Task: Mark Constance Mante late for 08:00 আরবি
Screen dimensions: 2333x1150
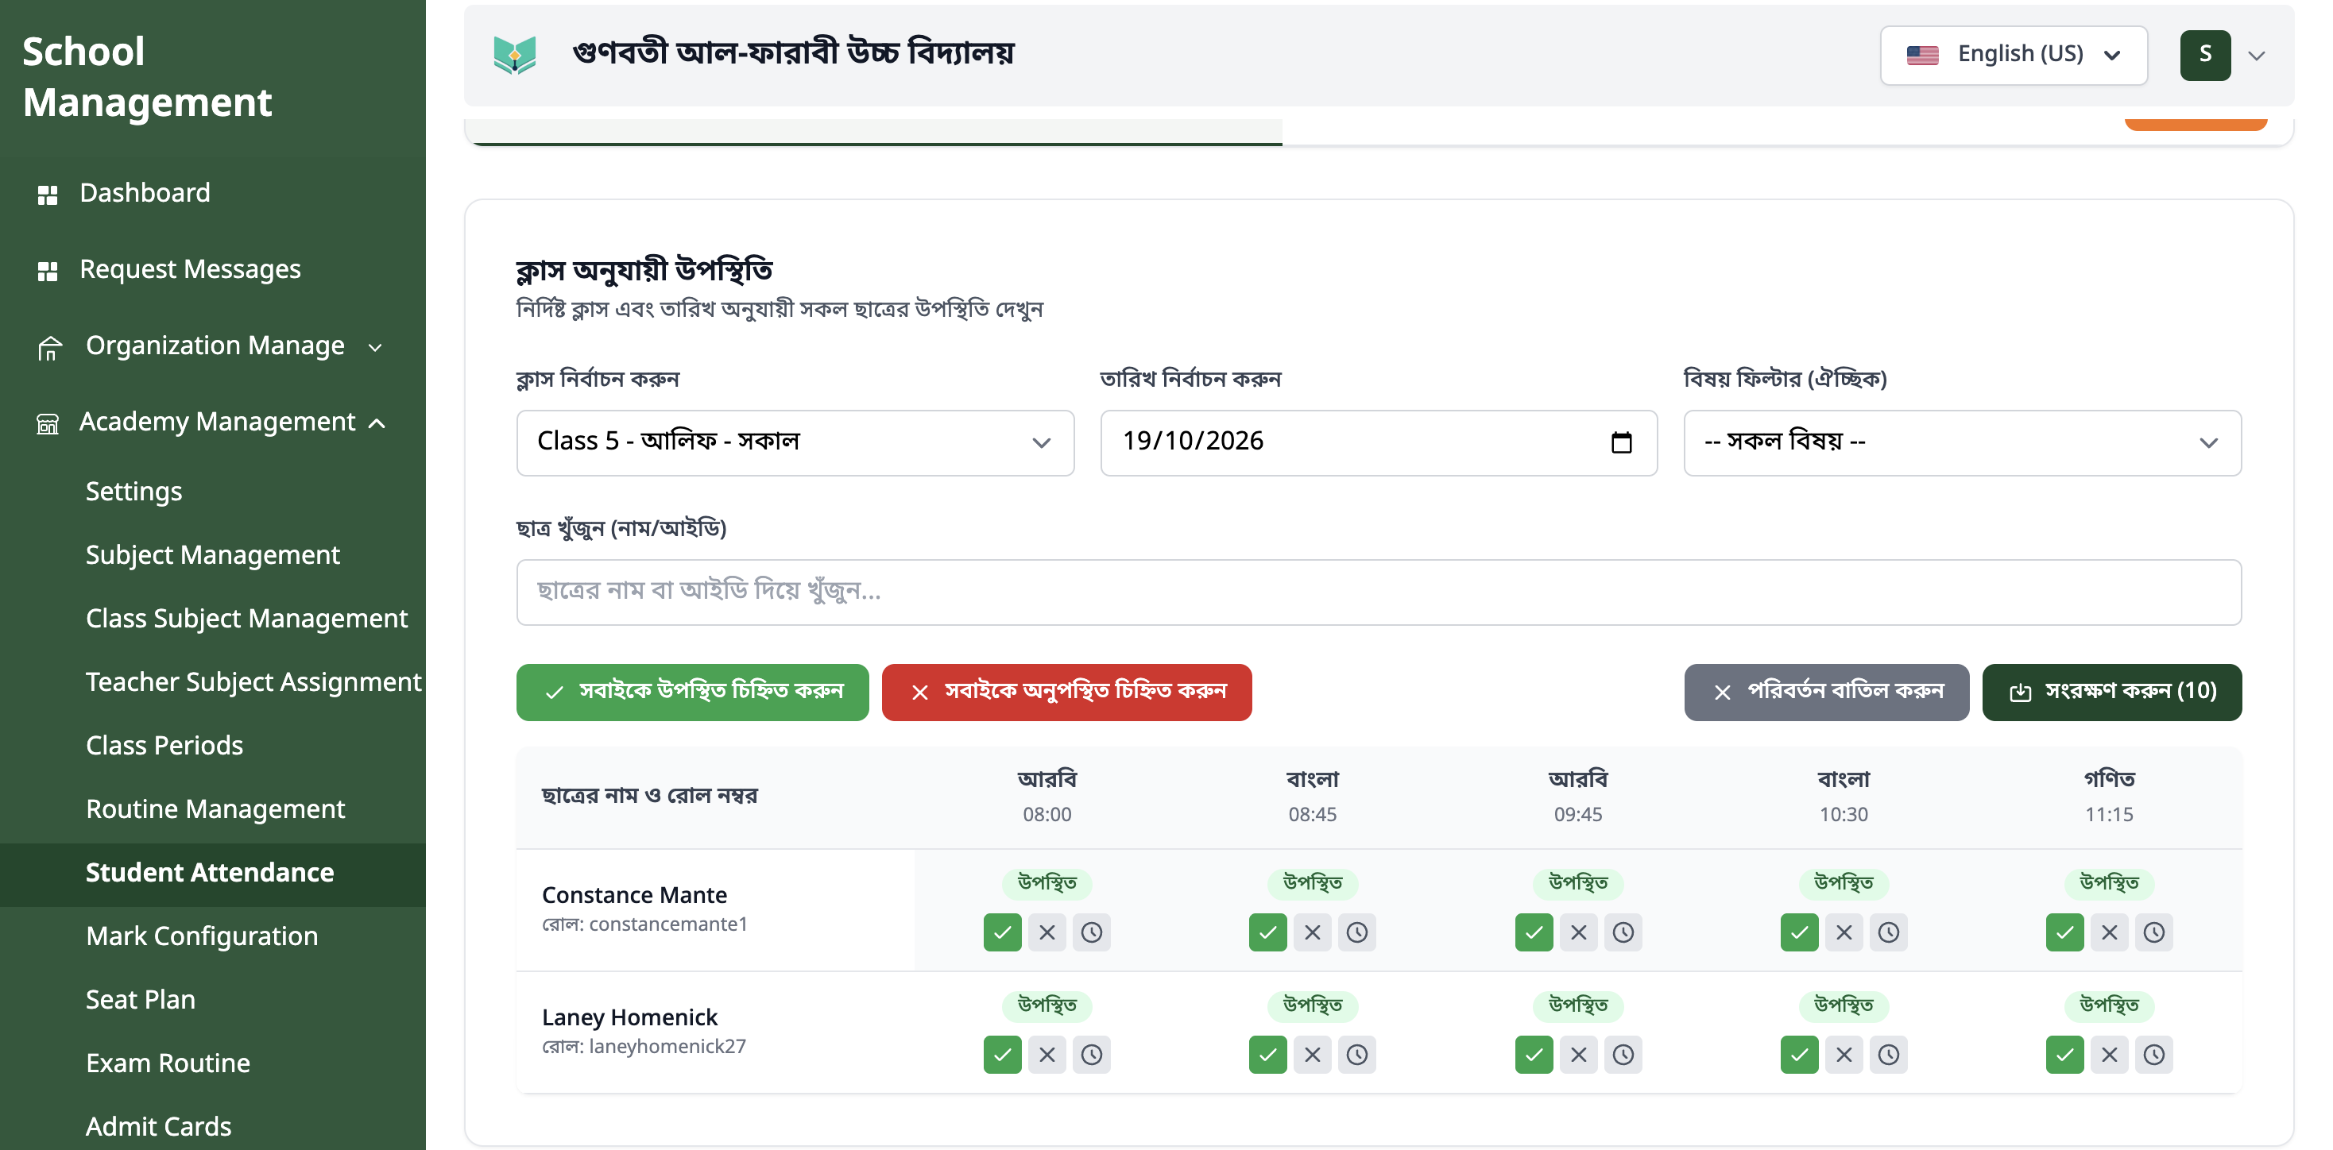Action: coord(1091,932)
